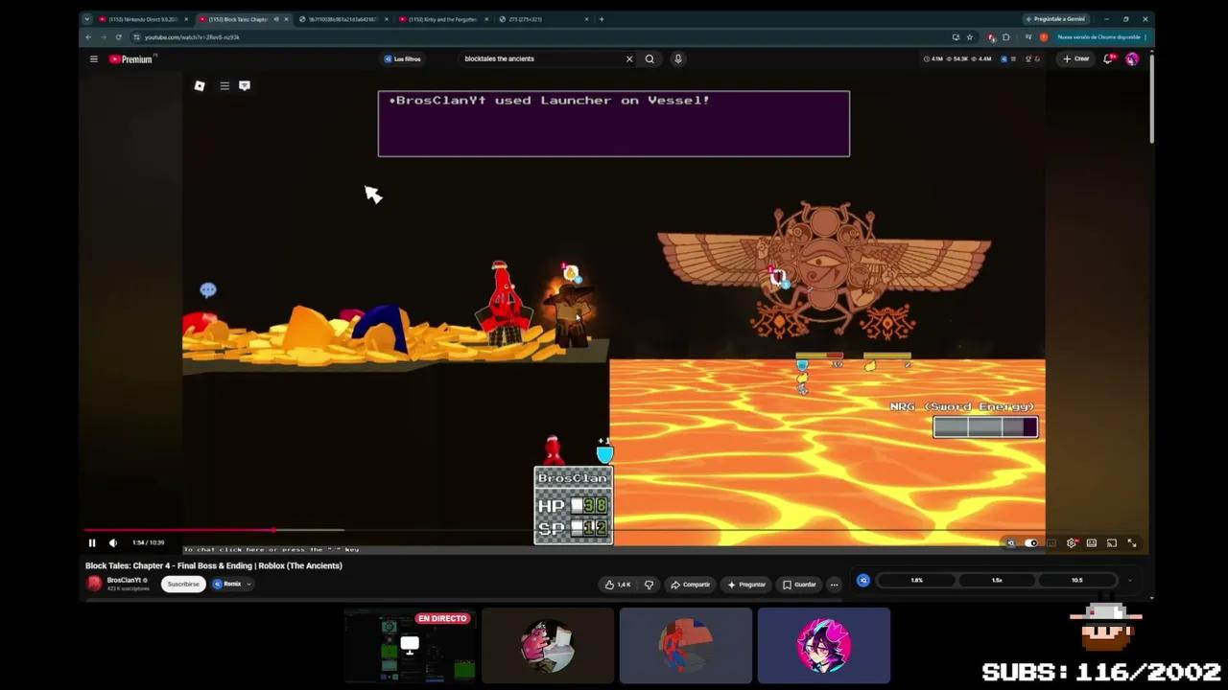Click in the YouTube search box

click(542, 59)
